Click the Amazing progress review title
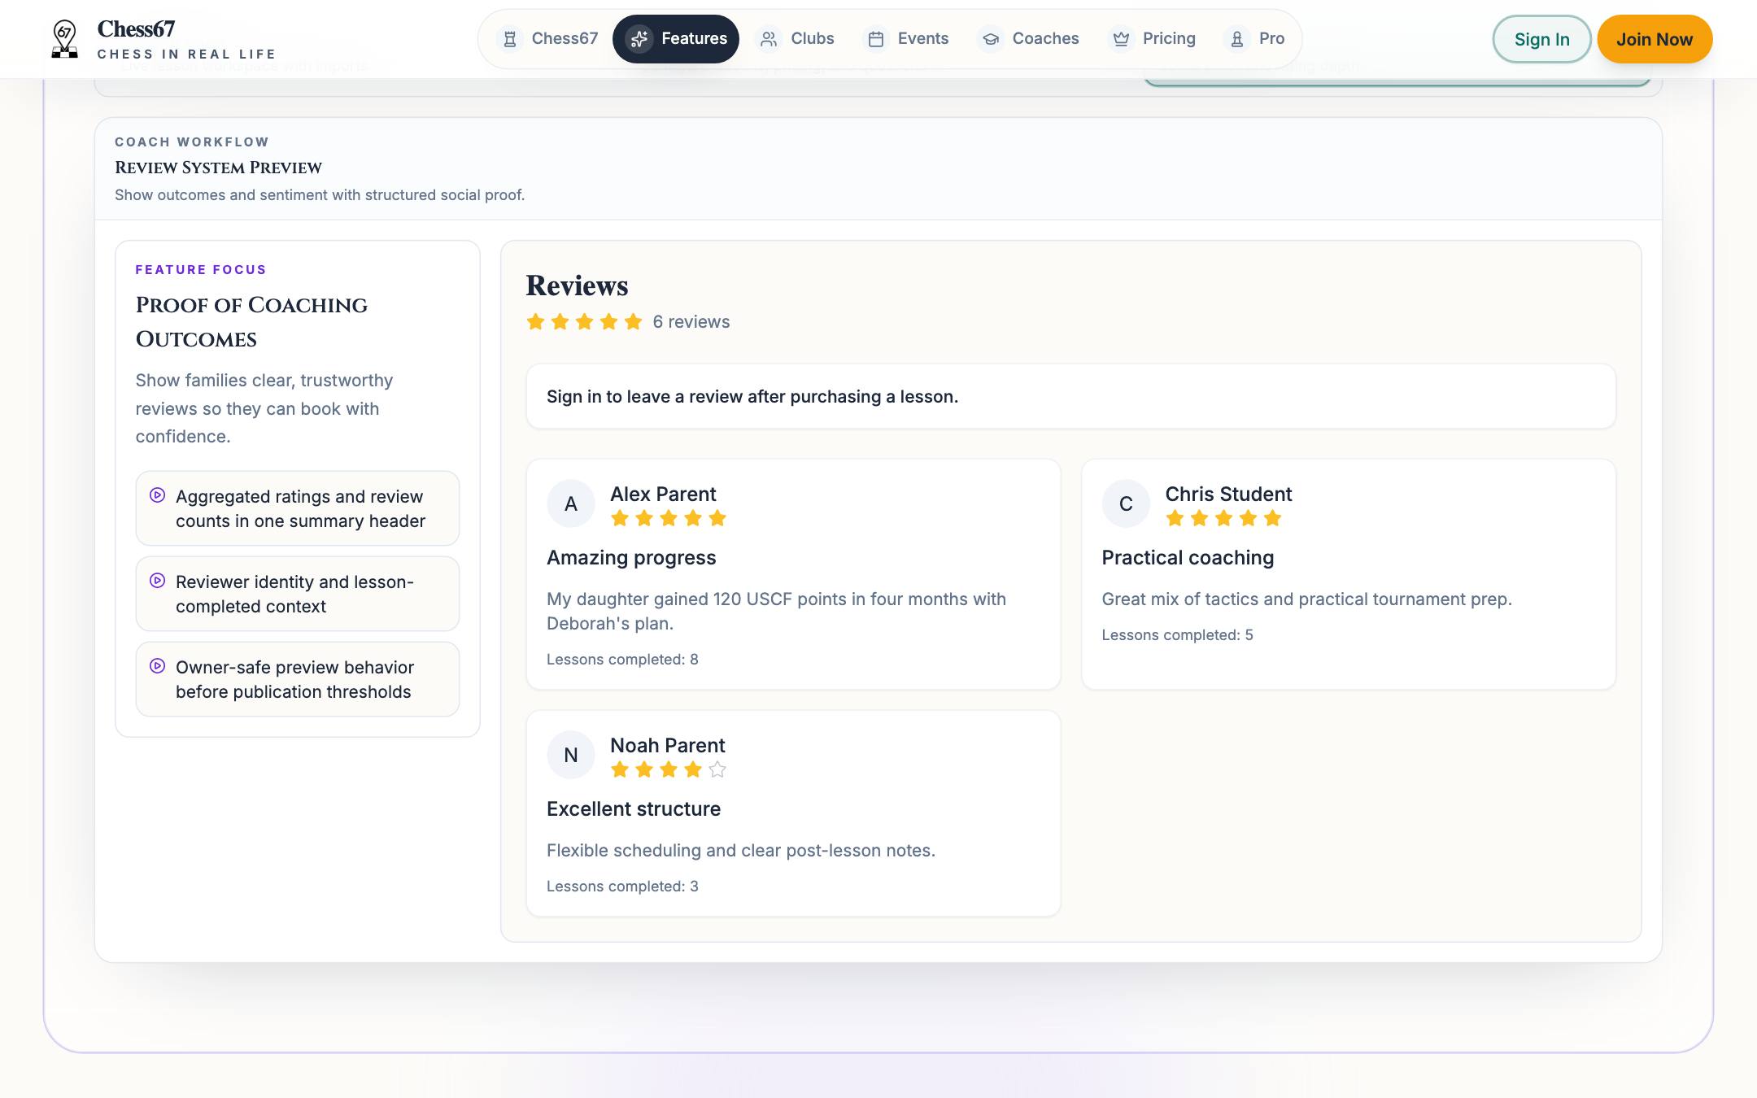The image size is (1757, 1098). (631, 558)
